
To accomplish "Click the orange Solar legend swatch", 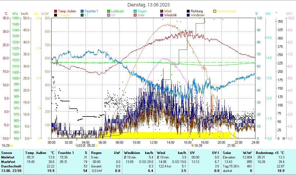I will [x=135, y=15].
